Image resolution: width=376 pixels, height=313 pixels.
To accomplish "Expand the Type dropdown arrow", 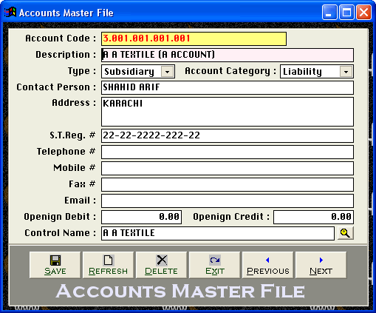I will pyautogui.click(x=168, y=72).
